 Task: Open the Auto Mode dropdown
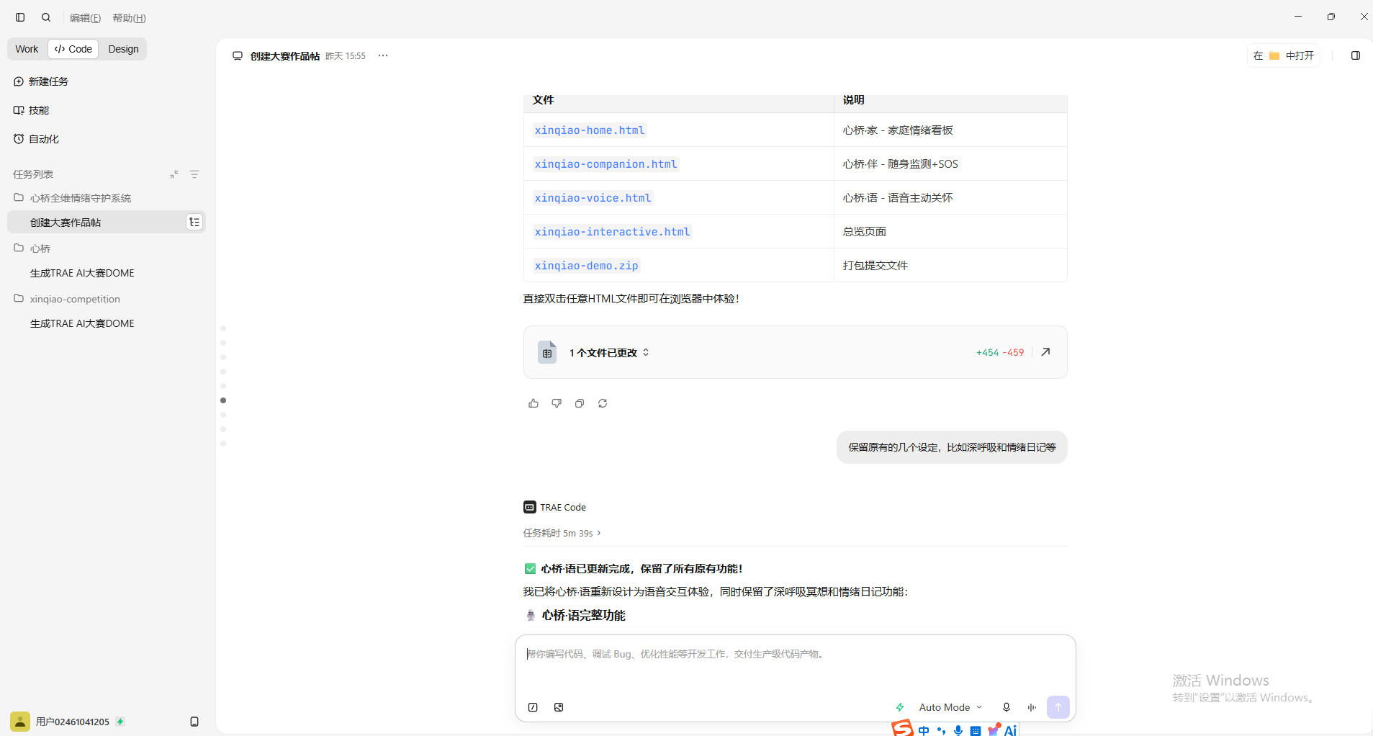point(950,707)
